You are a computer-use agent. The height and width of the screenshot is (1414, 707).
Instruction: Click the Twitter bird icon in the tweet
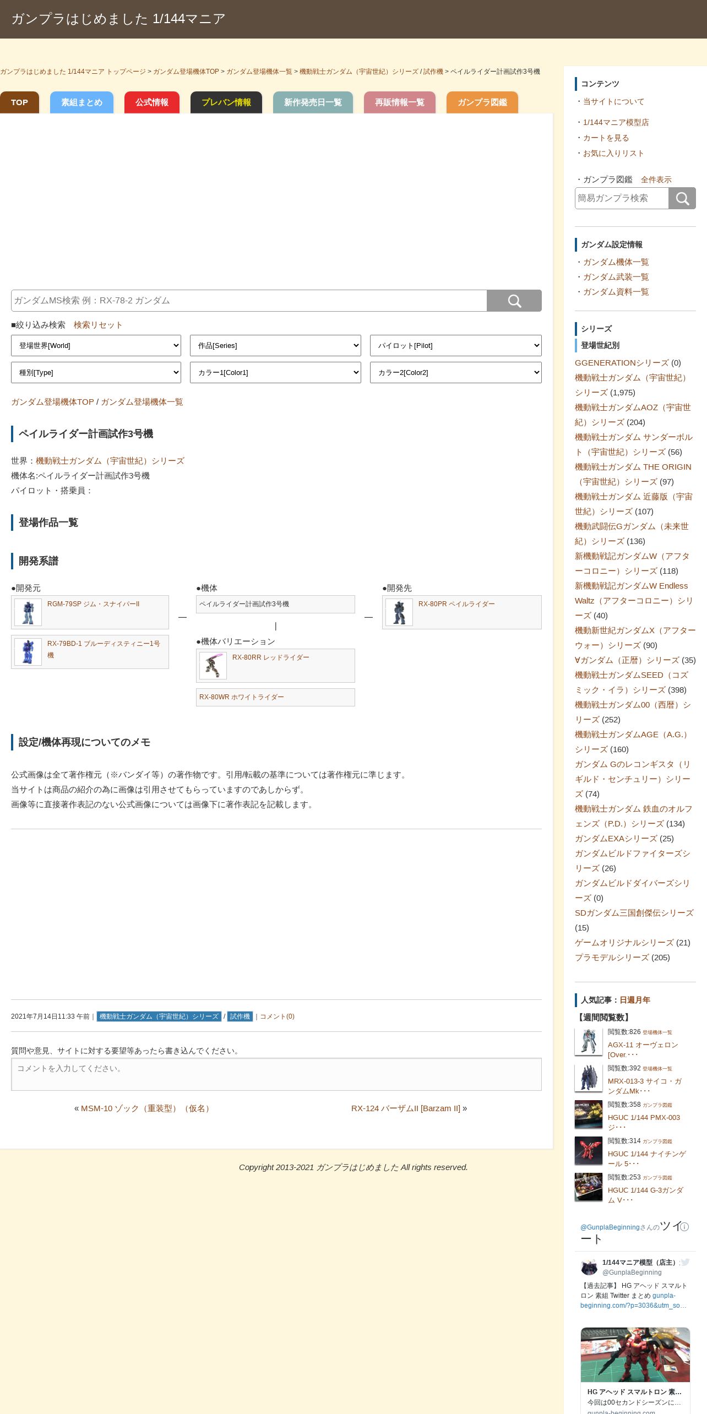685,1262
